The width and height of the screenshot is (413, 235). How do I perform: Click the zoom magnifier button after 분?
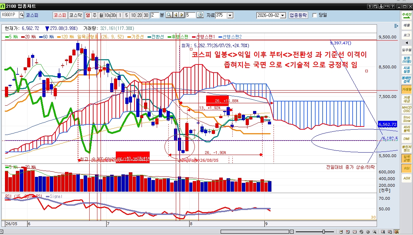click(169, 15)
